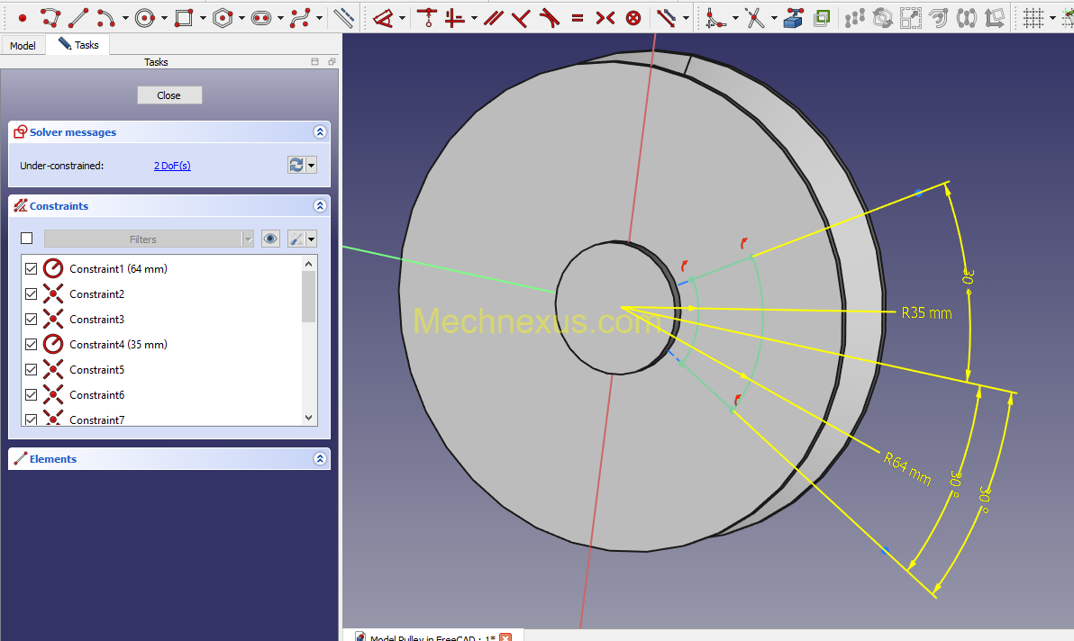This screenshot has width=1074, height=641.
Task: Select the Polyline tool
Action: point(50,18)
